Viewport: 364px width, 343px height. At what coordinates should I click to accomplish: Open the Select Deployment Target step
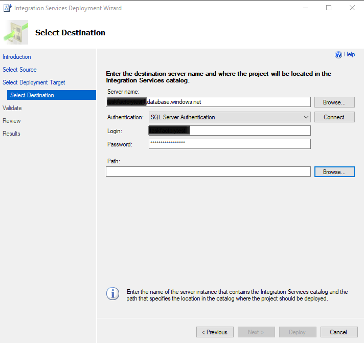tap(34, 82)
